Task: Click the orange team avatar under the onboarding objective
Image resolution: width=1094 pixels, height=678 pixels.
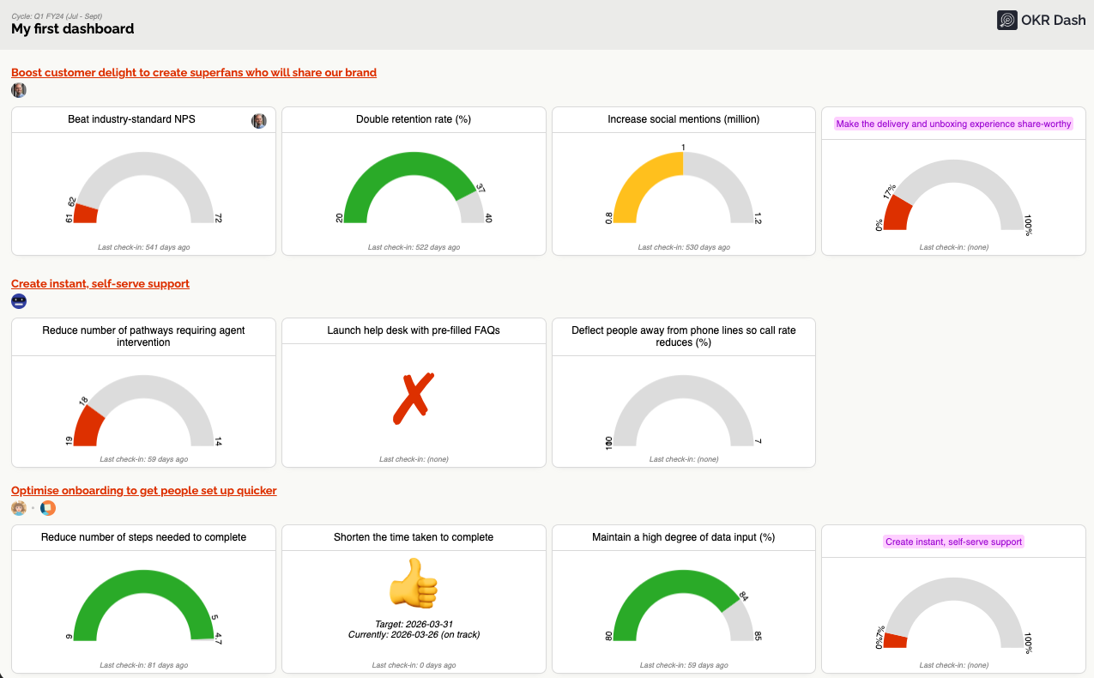Action: (47, 507)
